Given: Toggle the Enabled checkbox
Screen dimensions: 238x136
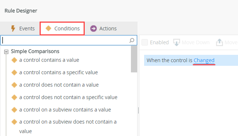Looking at the screenshot, I should (144, 42).
